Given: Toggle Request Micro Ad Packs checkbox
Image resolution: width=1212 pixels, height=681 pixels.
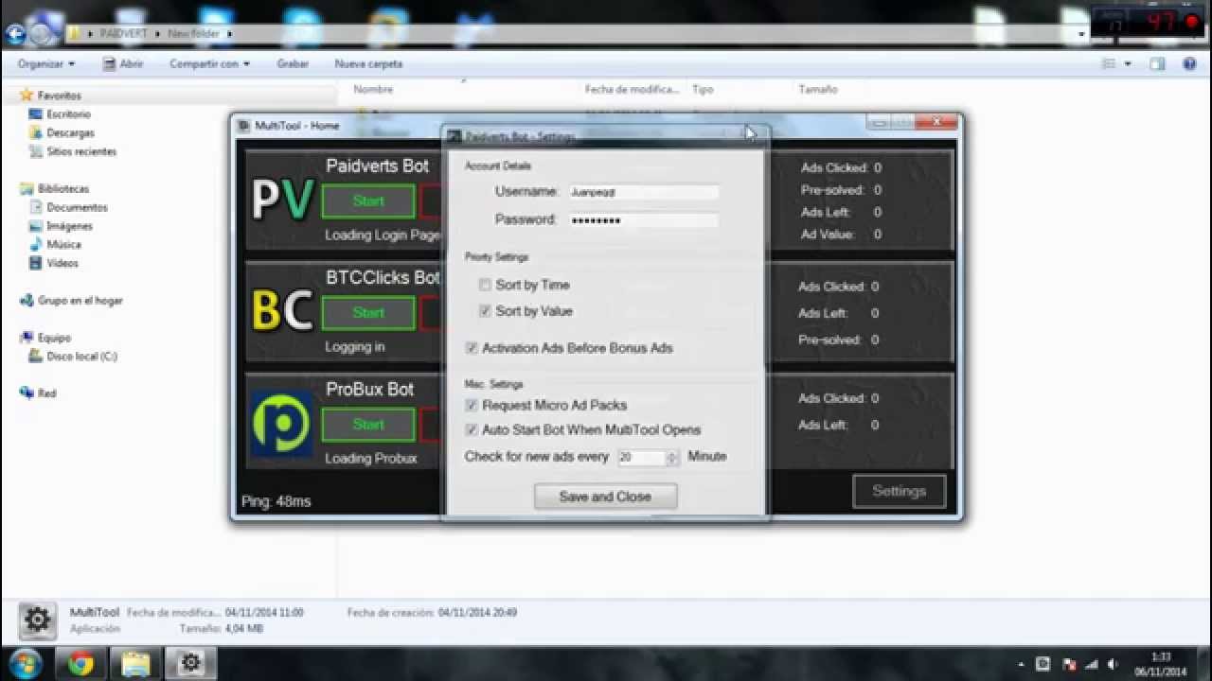Looking at the screenshot, I should point(472,405).
